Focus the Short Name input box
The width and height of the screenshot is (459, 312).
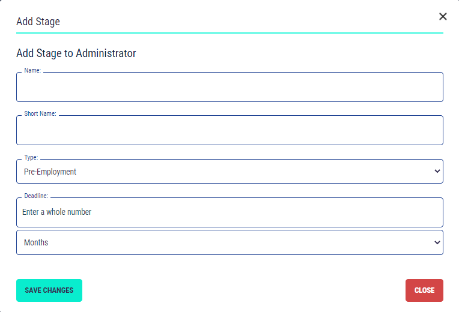229,131
